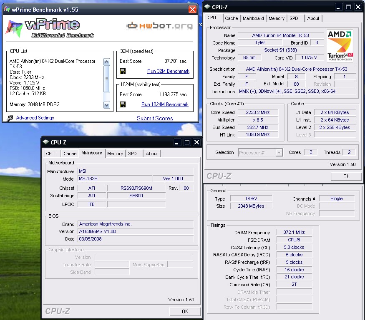This screenshot has width=365, height=320.
Task: Click the motherboard Model field MS-163B
Action: pos(115,179)
